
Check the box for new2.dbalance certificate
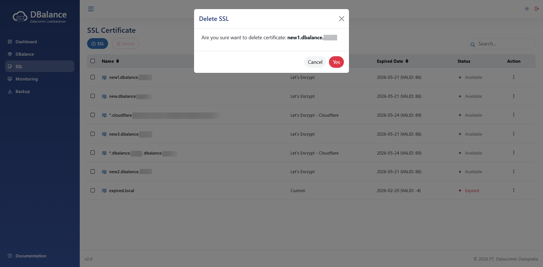(x=93, y=172)
